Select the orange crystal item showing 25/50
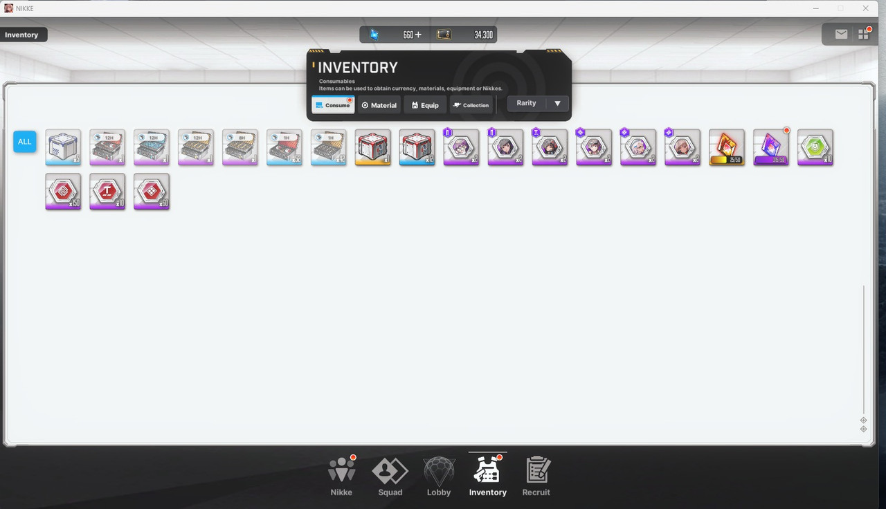Screen dimensions: 886x509 click(727, 147)
